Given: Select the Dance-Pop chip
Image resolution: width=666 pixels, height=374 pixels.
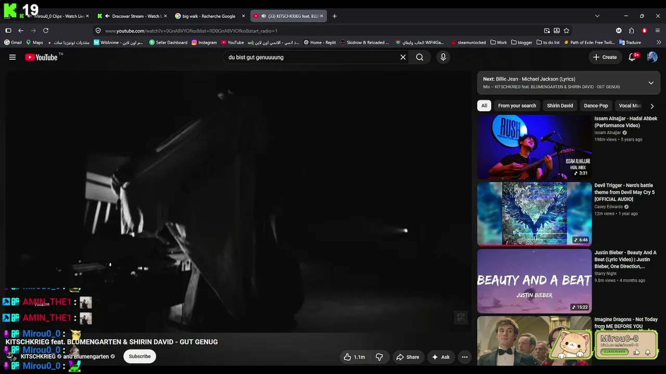Looking at the screenshot, I should click(596, 105).
